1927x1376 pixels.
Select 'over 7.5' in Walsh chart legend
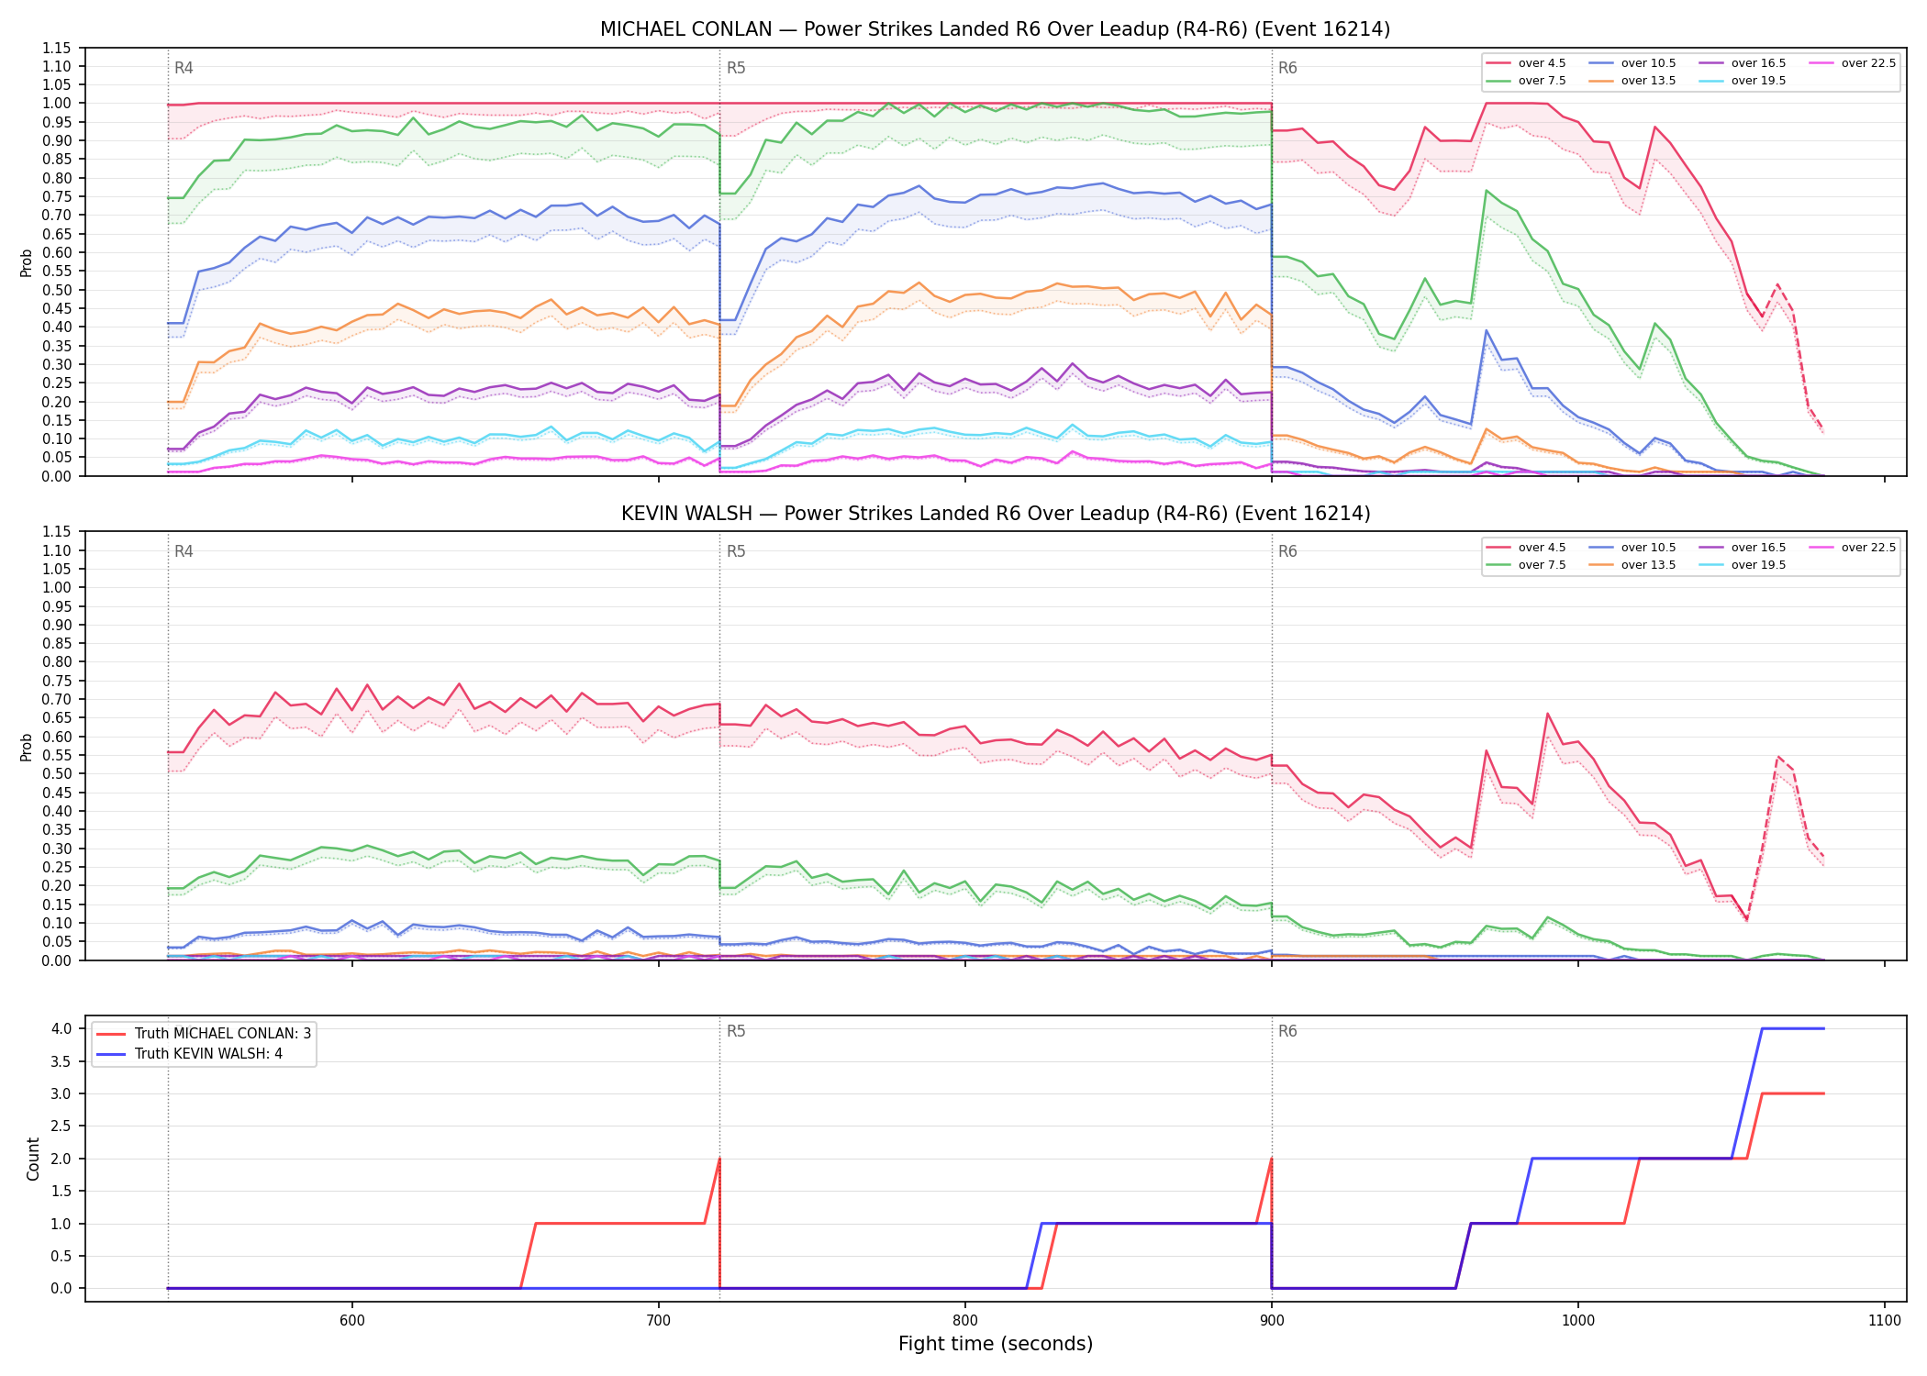(x=1526, y=565)
